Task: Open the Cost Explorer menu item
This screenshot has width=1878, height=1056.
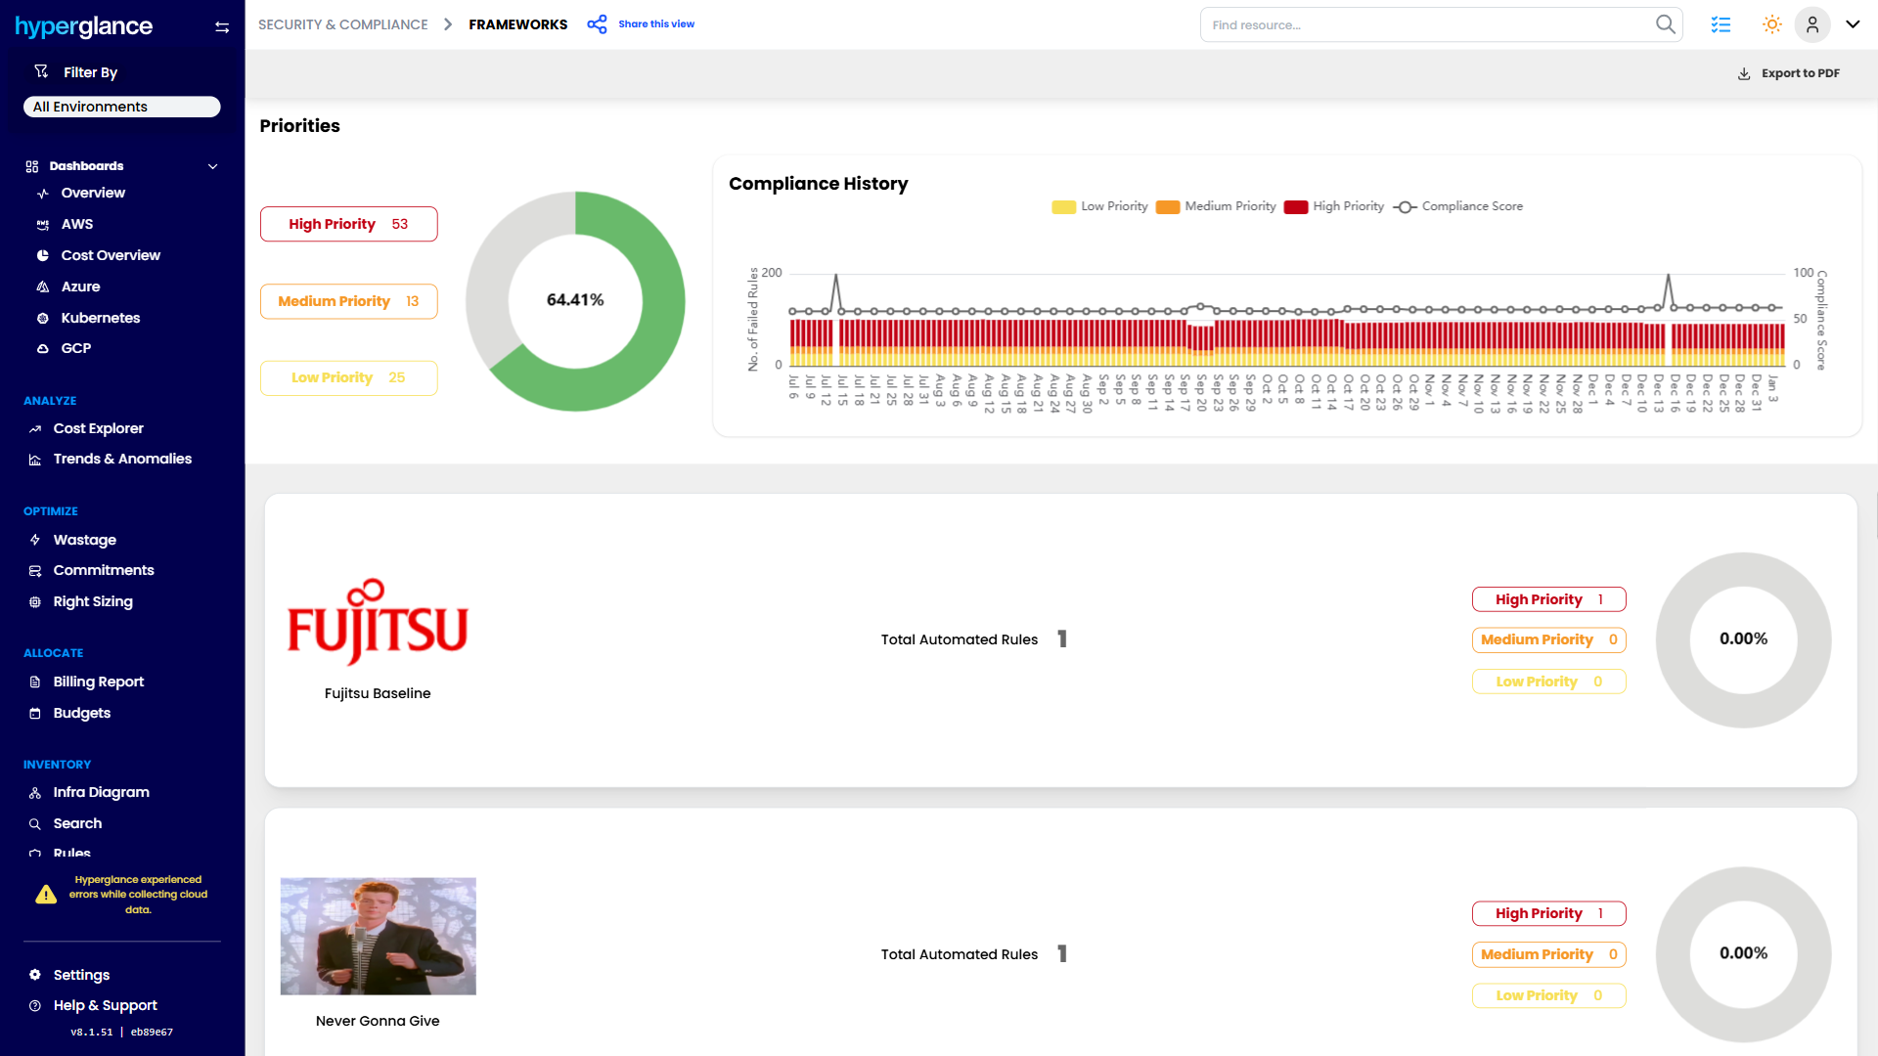Action: pos(98,428)
